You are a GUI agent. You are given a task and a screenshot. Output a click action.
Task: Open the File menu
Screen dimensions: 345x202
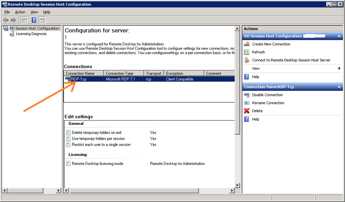[7, 12]
